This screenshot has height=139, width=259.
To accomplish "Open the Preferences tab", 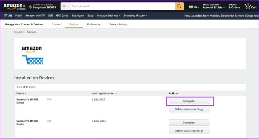I will point(94,24).
